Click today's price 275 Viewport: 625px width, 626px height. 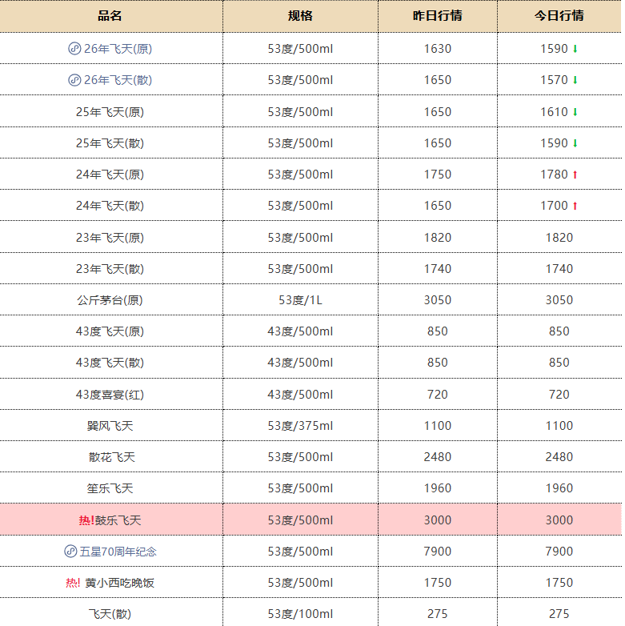pos(559,614)
